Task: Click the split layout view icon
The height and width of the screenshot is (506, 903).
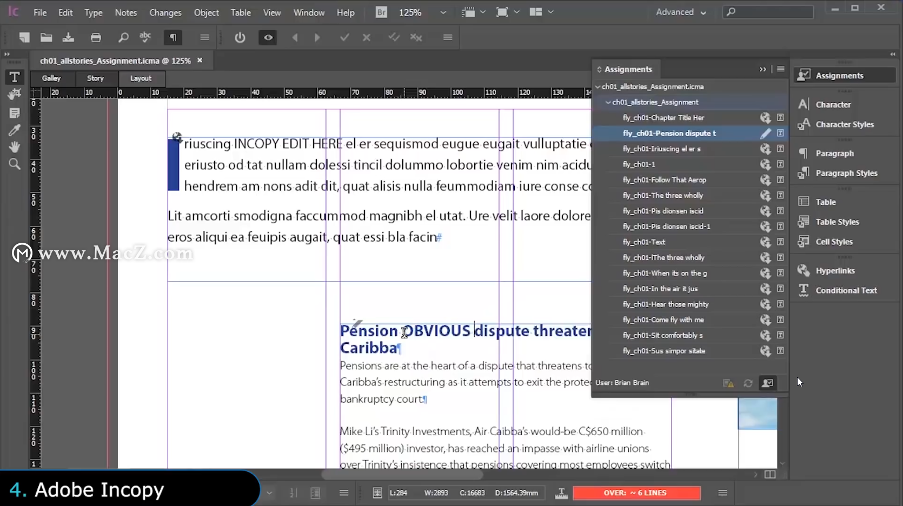Action: tap(770, 475)
